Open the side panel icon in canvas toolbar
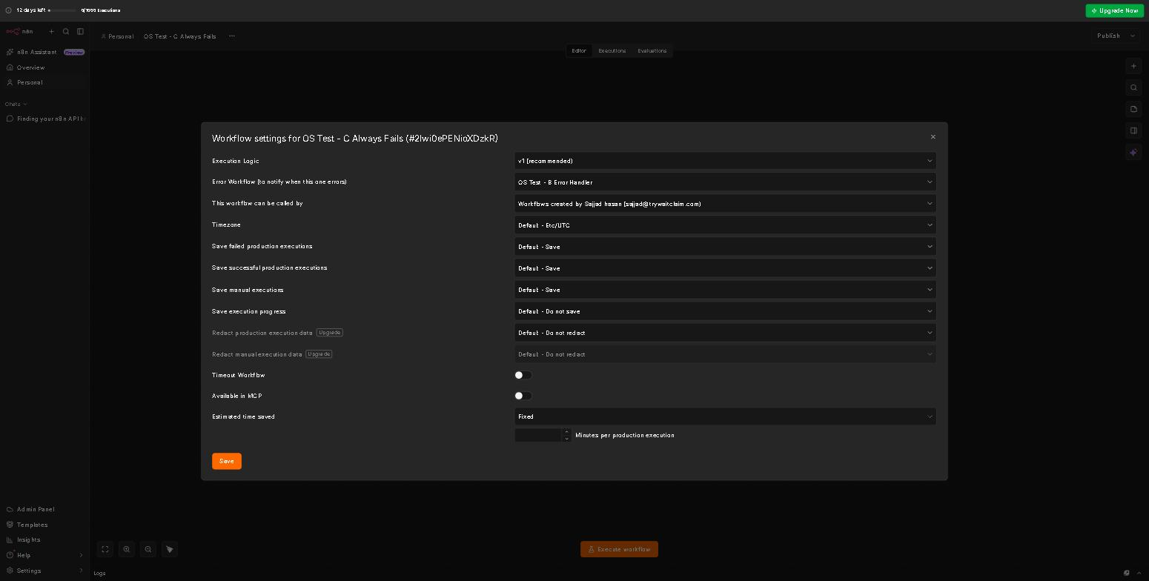Image resolution: width=1149 pixels, height=581 pixels. [1133, 130]
